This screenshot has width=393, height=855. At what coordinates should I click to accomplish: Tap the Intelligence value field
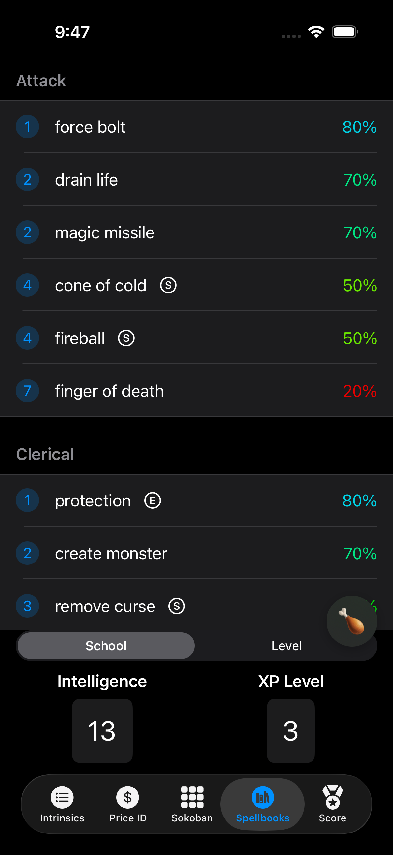point(102,730)
